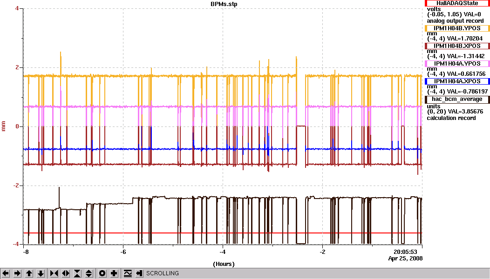The image size is (490, 279).
Task: Click the -6 tick label on x-axis
Action: 123,252
